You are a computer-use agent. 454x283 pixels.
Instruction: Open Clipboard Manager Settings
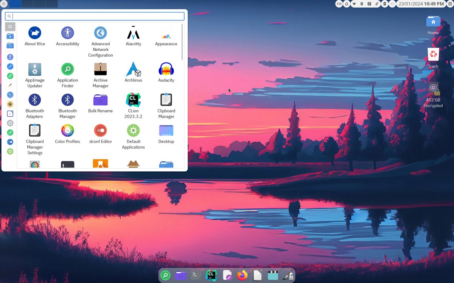pos(35,140)
